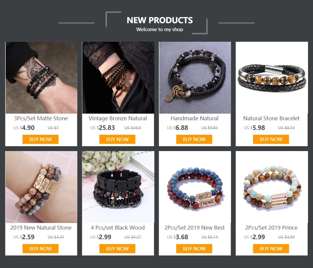Select the tiger eye leather bracelet image
Screen dimensions: 313x268
pos(272,78)
